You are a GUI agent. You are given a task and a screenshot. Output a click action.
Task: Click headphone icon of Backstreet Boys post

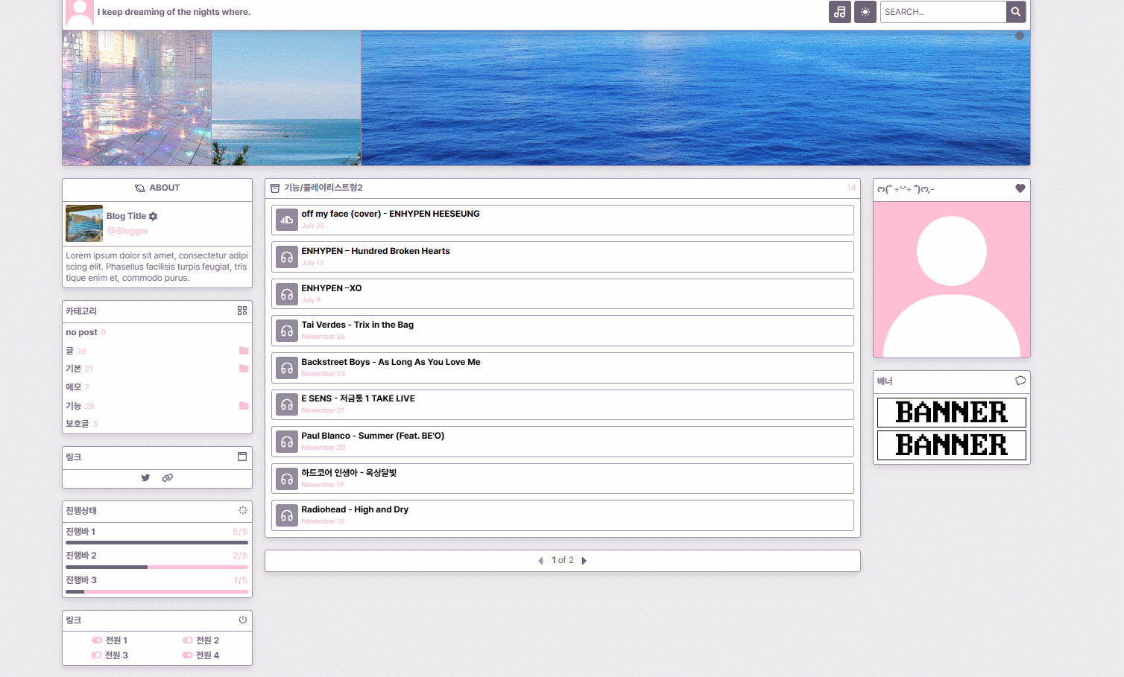287,368
